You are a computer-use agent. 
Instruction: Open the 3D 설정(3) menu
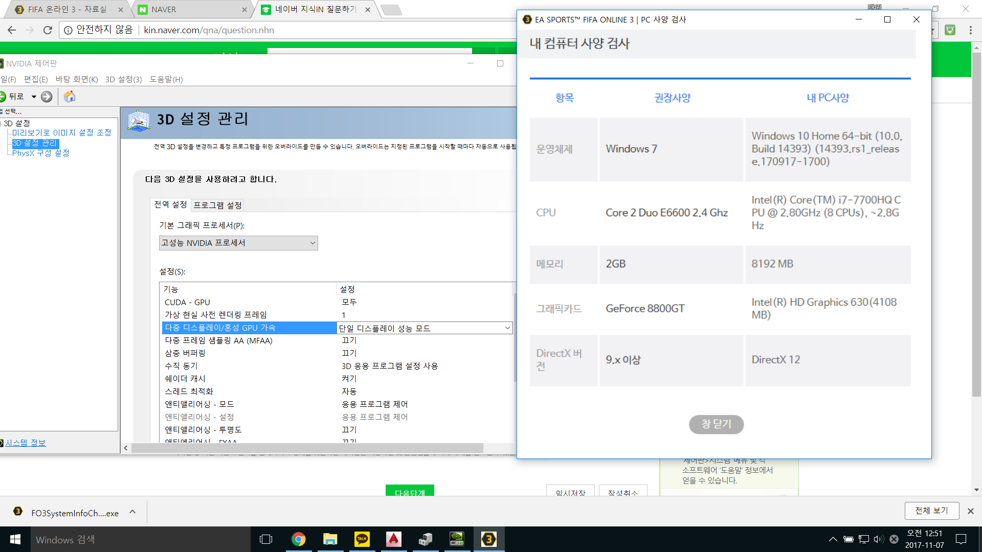tap(124, 79)
